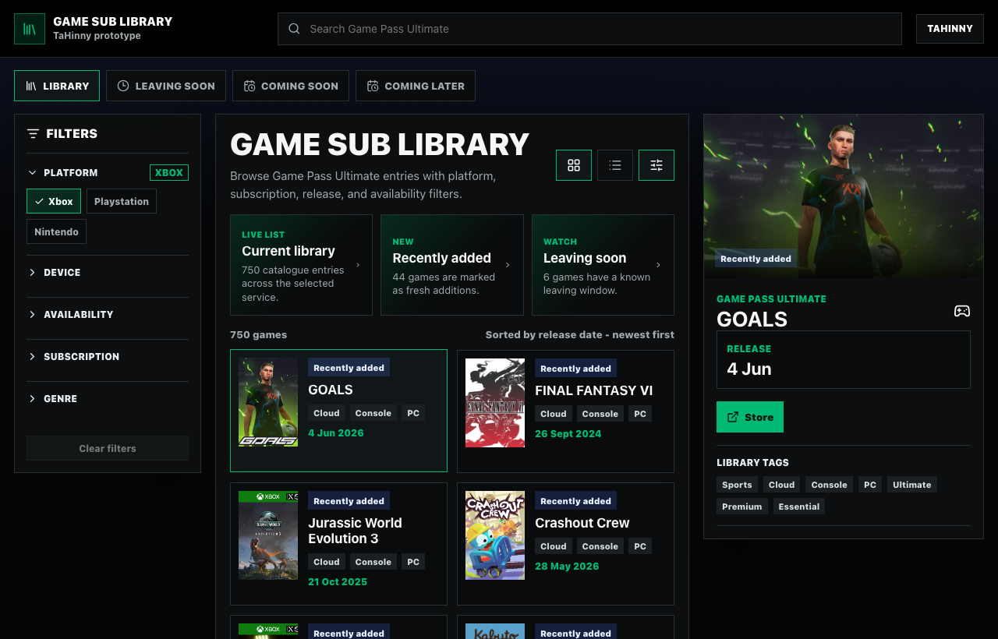Image resolution: width=998 pixels, height=639 pixels.
Task: Click the Clear filters button
Action: point(108,448)
